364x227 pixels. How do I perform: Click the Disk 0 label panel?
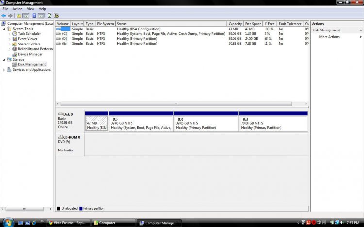(70, 121)
